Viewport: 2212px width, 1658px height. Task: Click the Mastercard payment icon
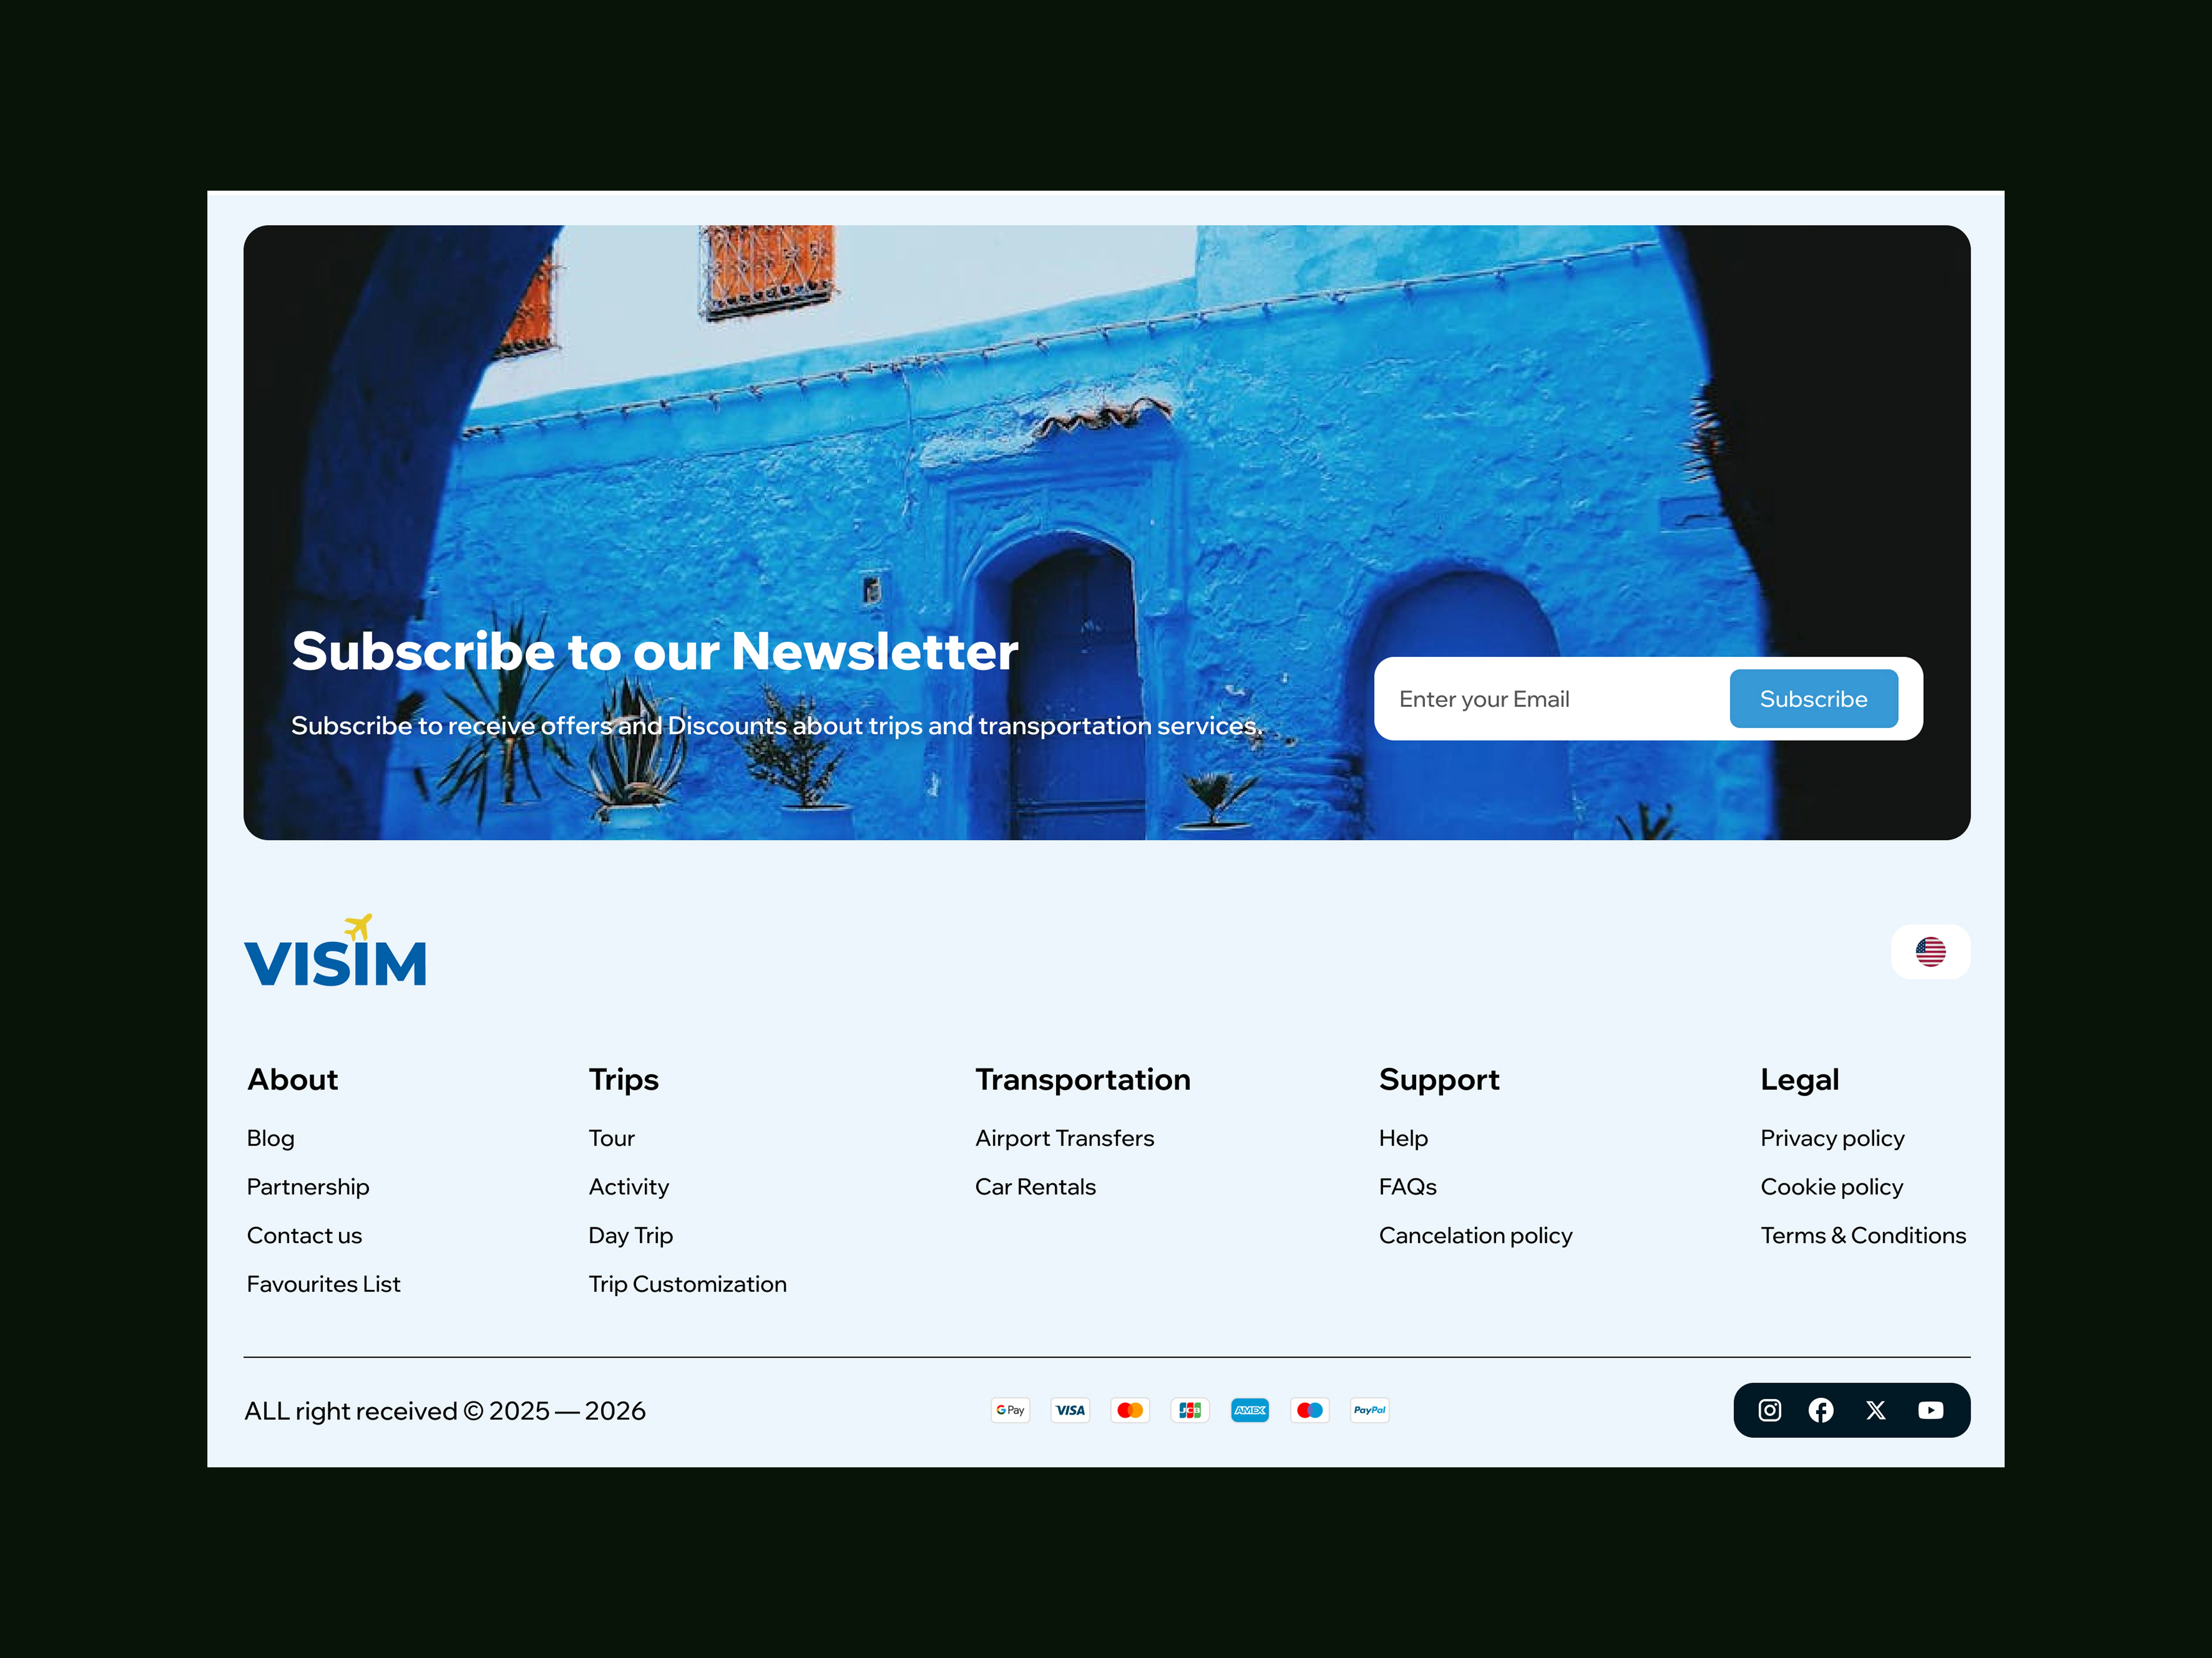pos(1130,1410)
